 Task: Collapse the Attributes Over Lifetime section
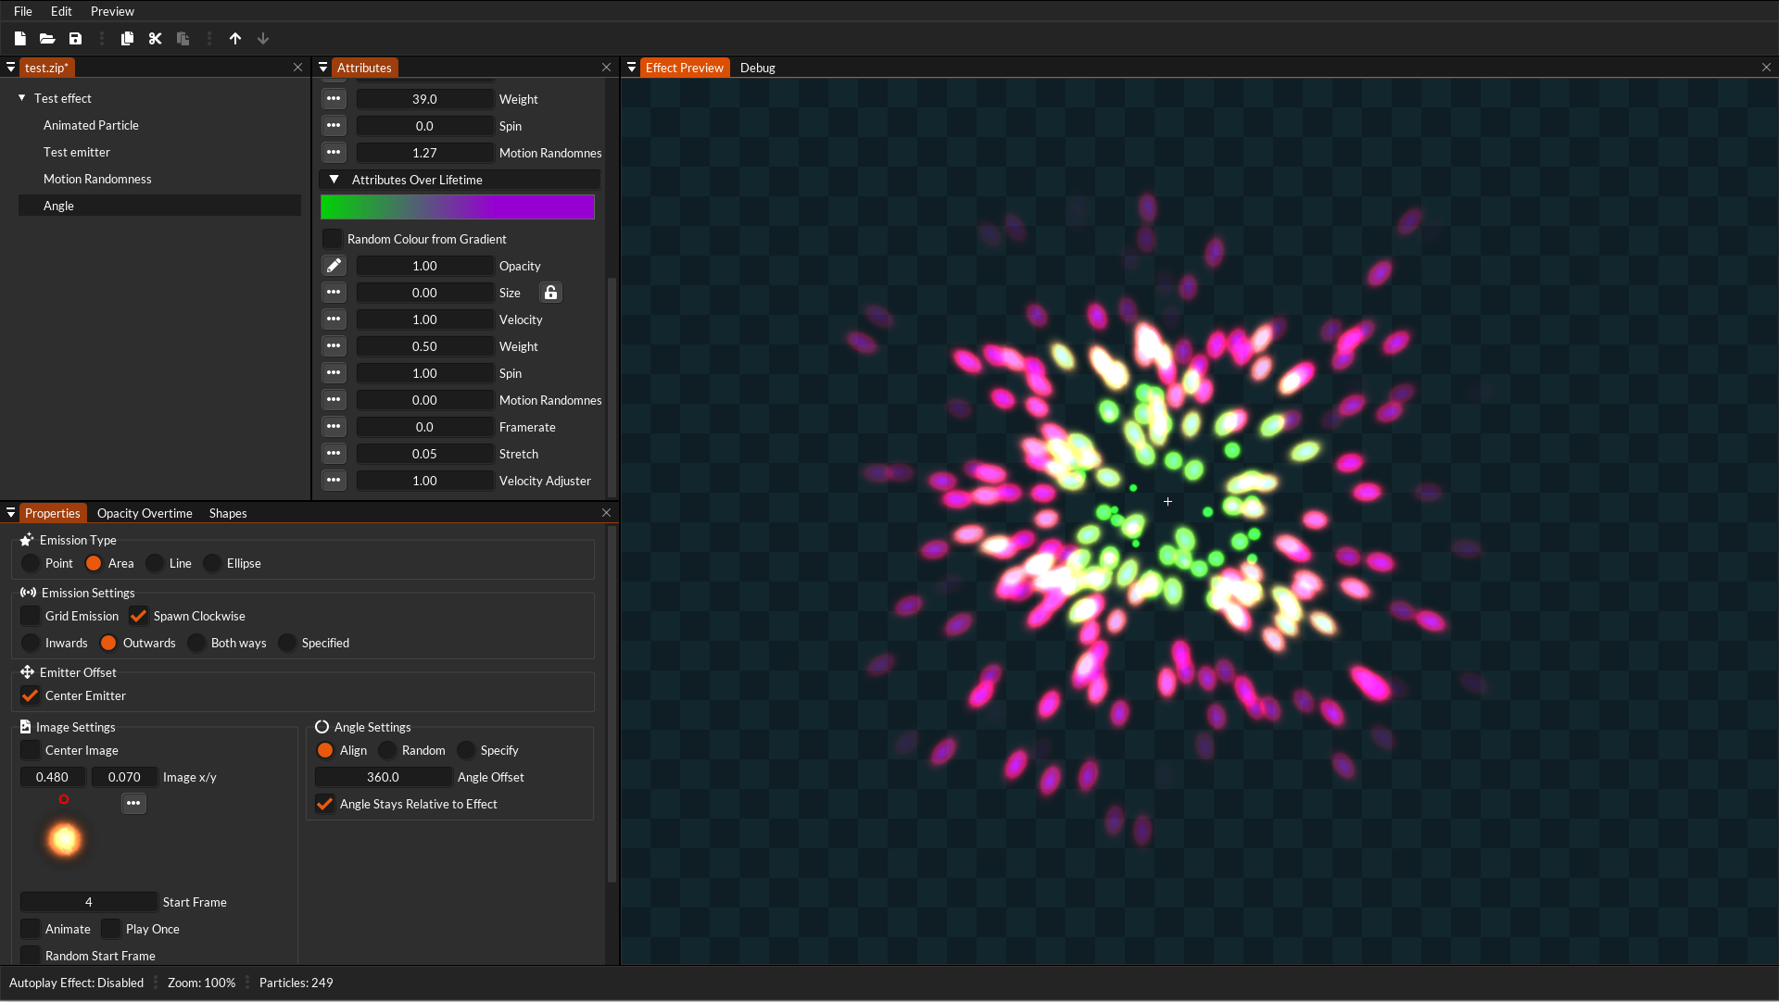335,180
